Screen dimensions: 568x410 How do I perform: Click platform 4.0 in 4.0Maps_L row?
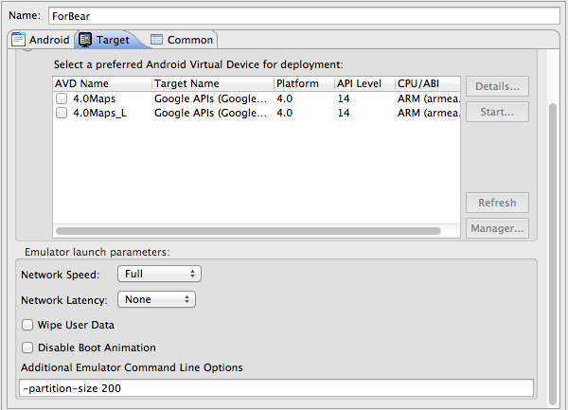click(284, 113)
